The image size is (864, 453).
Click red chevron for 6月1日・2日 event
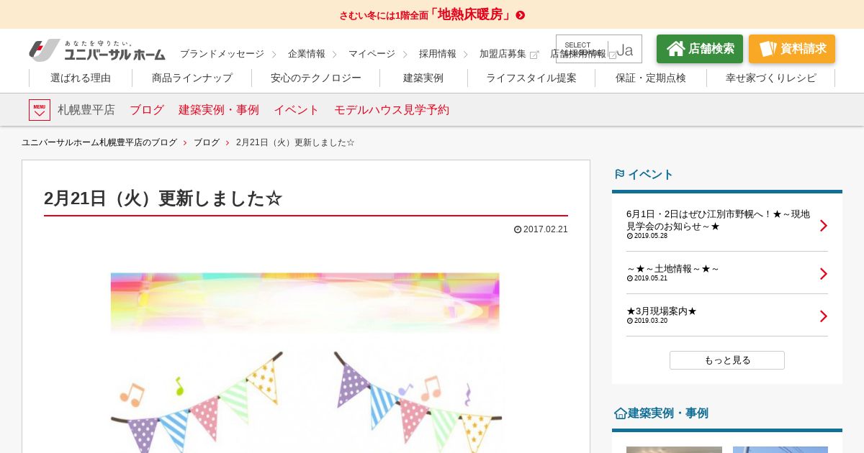pyautogui.click(x=823, y=226)
